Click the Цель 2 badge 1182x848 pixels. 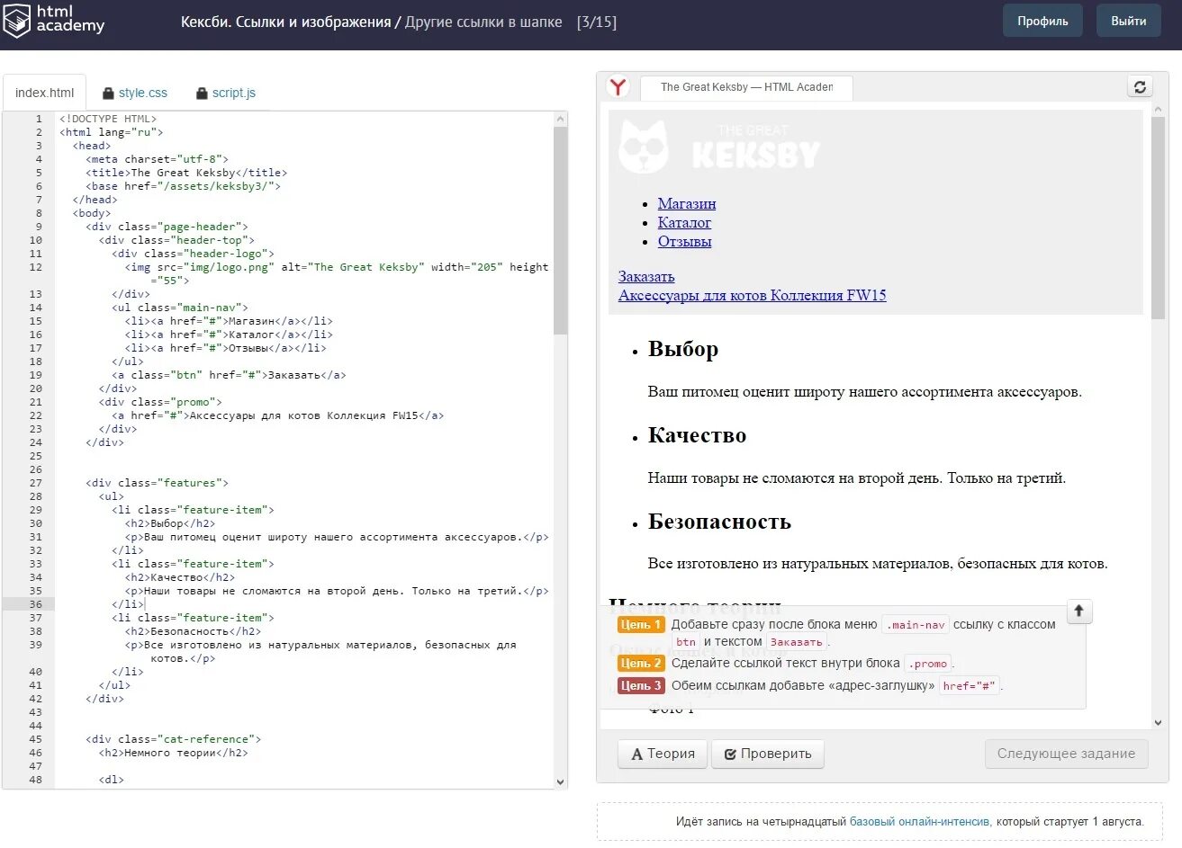(641, 663)
